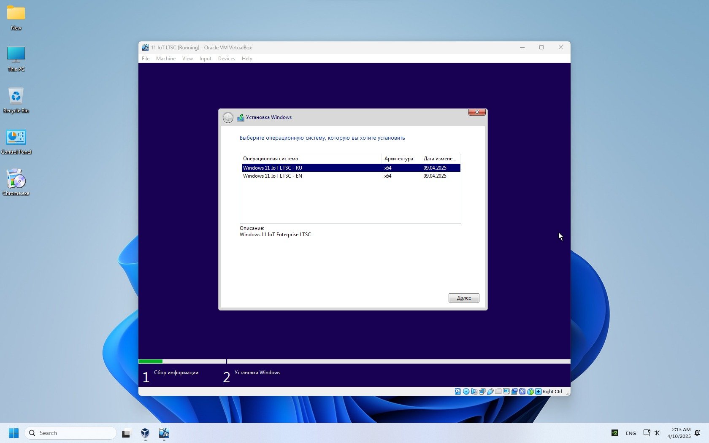Image resolution: width=709 pixels, height=443 pixels.
Task: Click the Далее button
Action: click(463, 298)
